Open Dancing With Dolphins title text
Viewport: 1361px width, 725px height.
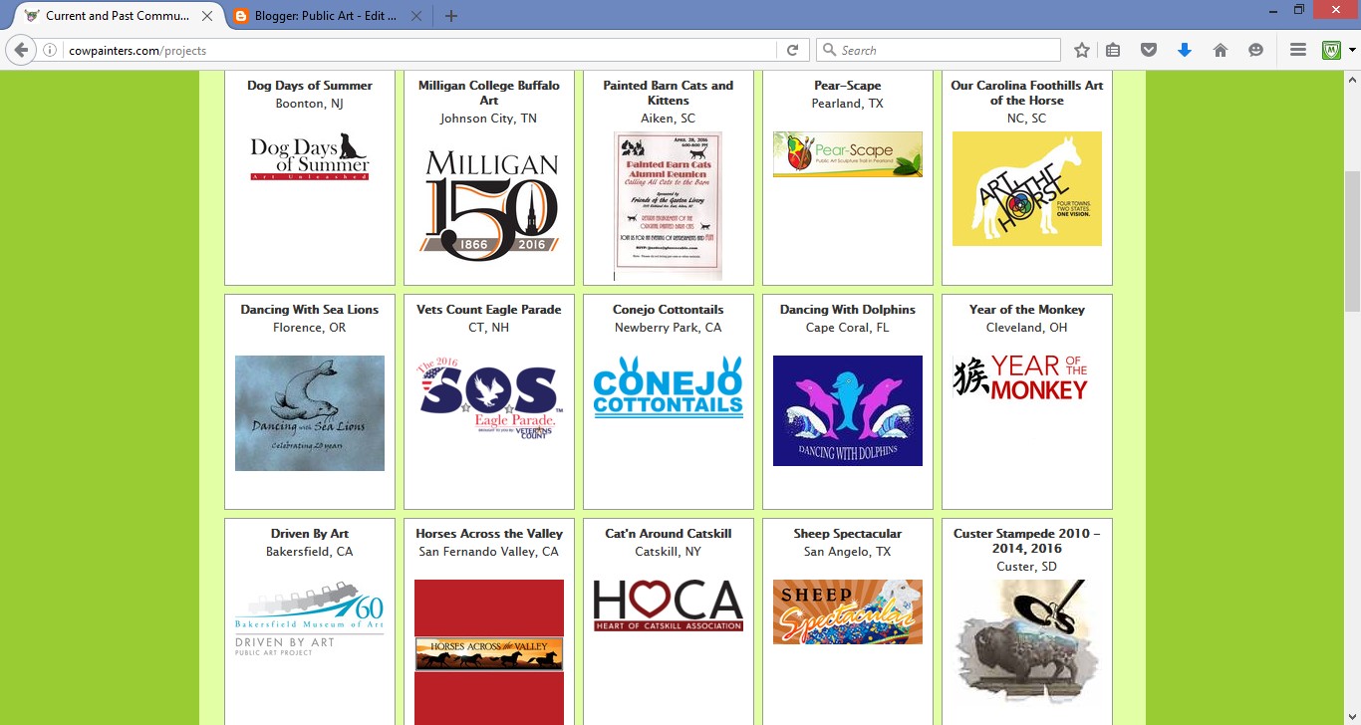point(848,310)
